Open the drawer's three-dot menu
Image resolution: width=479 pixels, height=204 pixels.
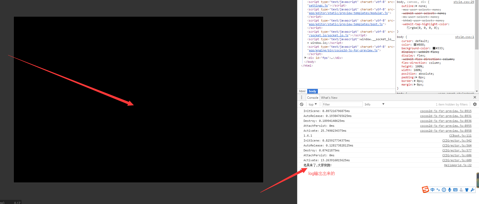click(301, 97)
